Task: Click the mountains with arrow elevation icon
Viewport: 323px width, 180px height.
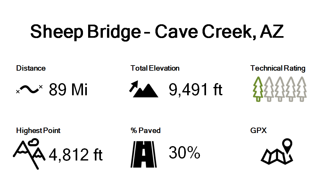Action: point(144,89)
